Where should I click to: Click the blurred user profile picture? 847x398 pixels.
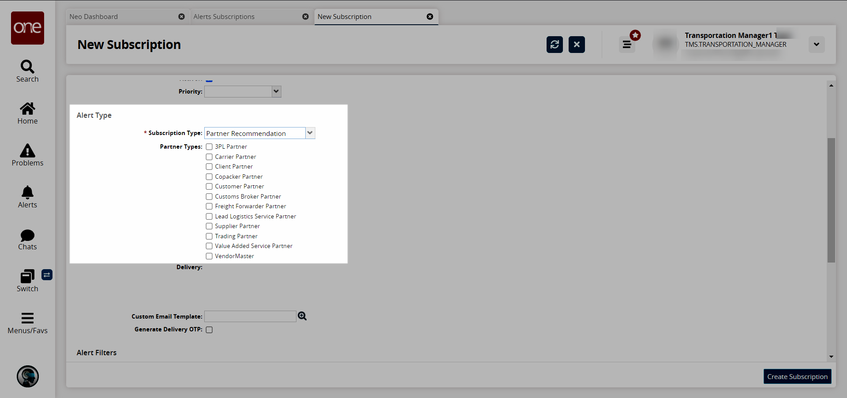click(665, 43)
